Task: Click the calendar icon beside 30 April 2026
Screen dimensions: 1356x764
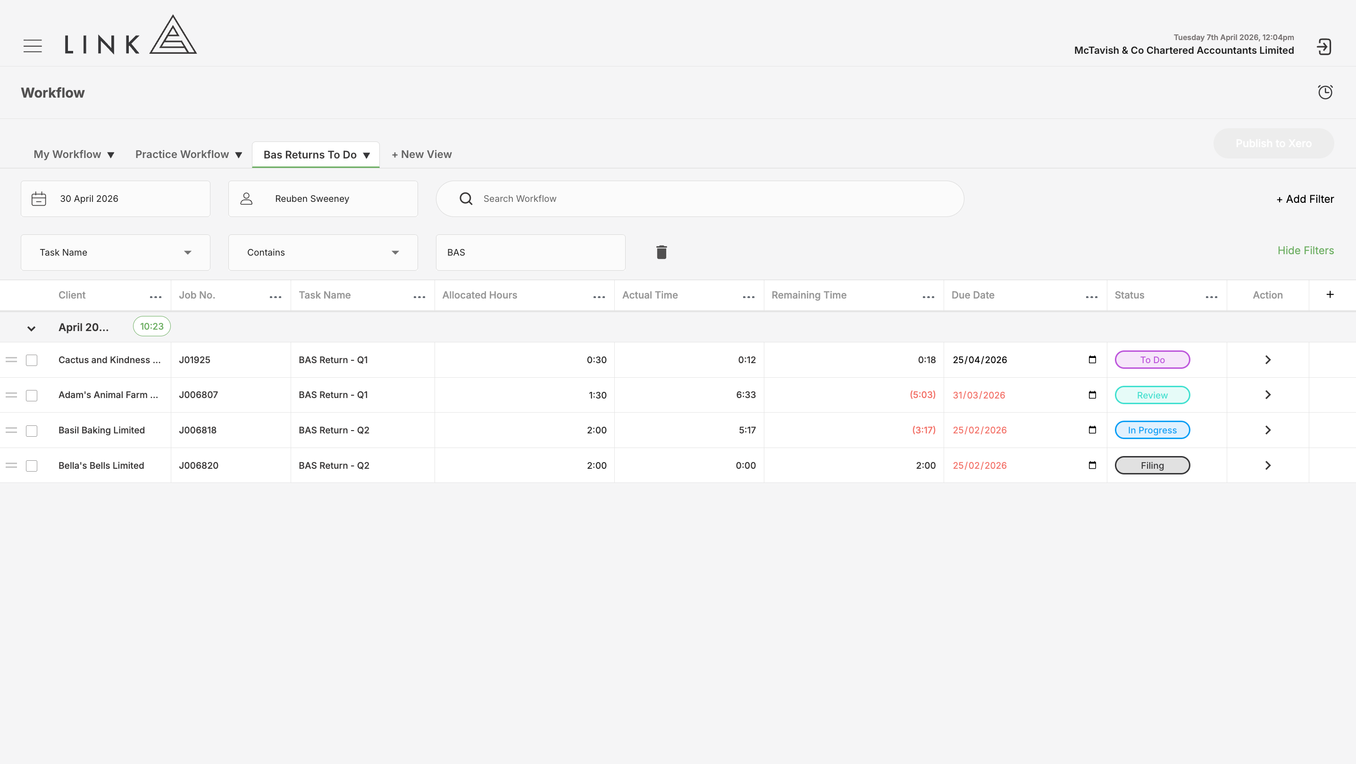Action: tap(39, 199)
